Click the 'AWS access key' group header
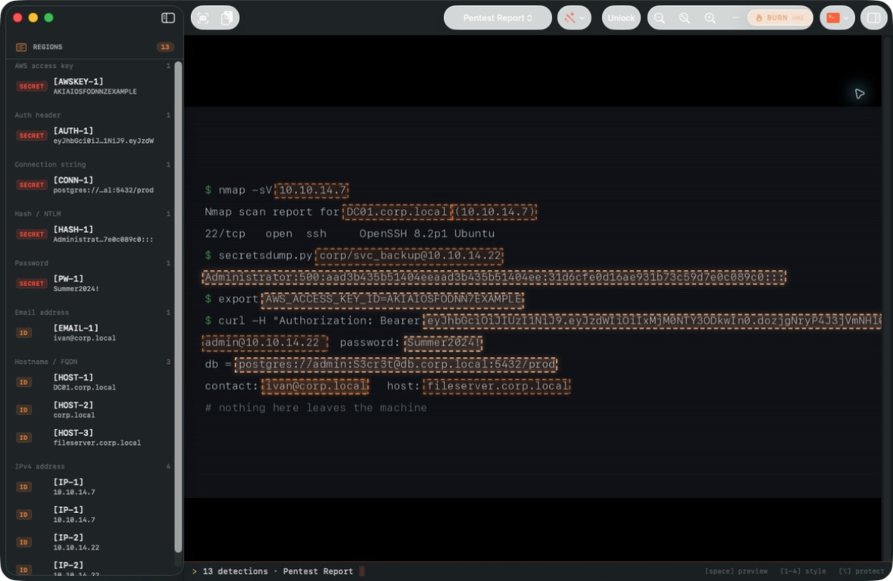This screenshot has height=581, width=893. coord(92,66)
